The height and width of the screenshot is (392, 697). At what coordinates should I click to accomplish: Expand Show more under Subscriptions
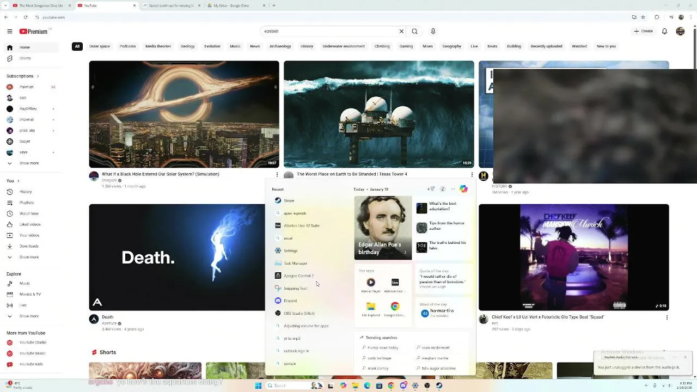coord(29,163)
